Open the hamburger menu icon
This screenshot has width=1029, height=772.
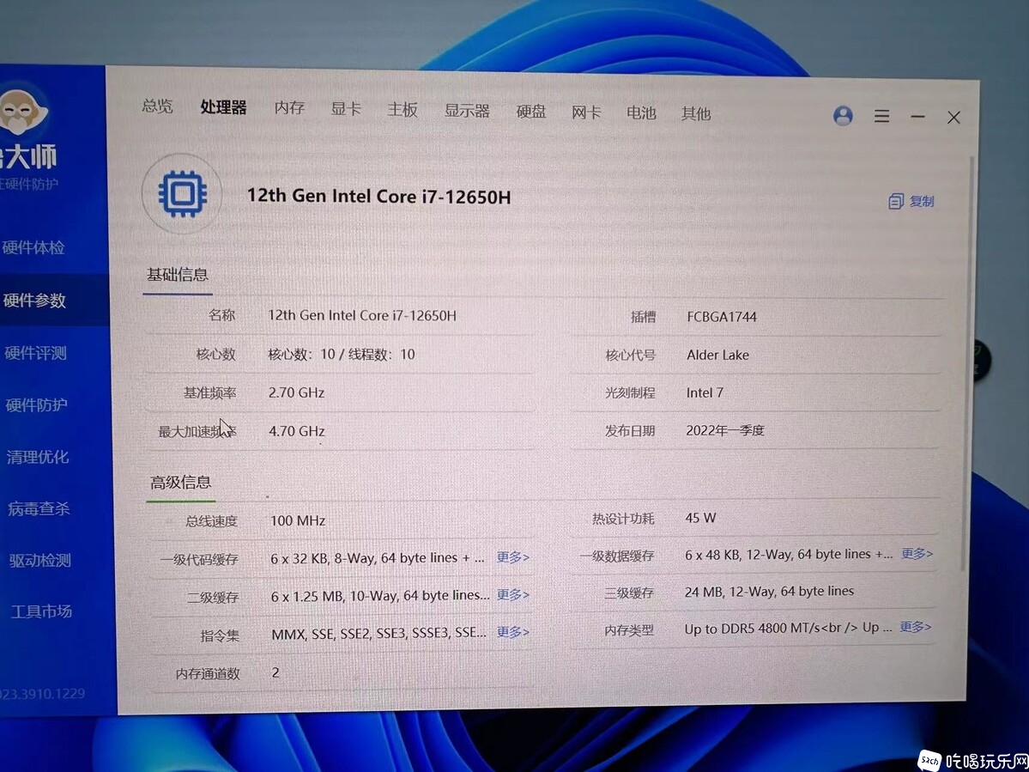pyautogui.click(x=881, y=117)
